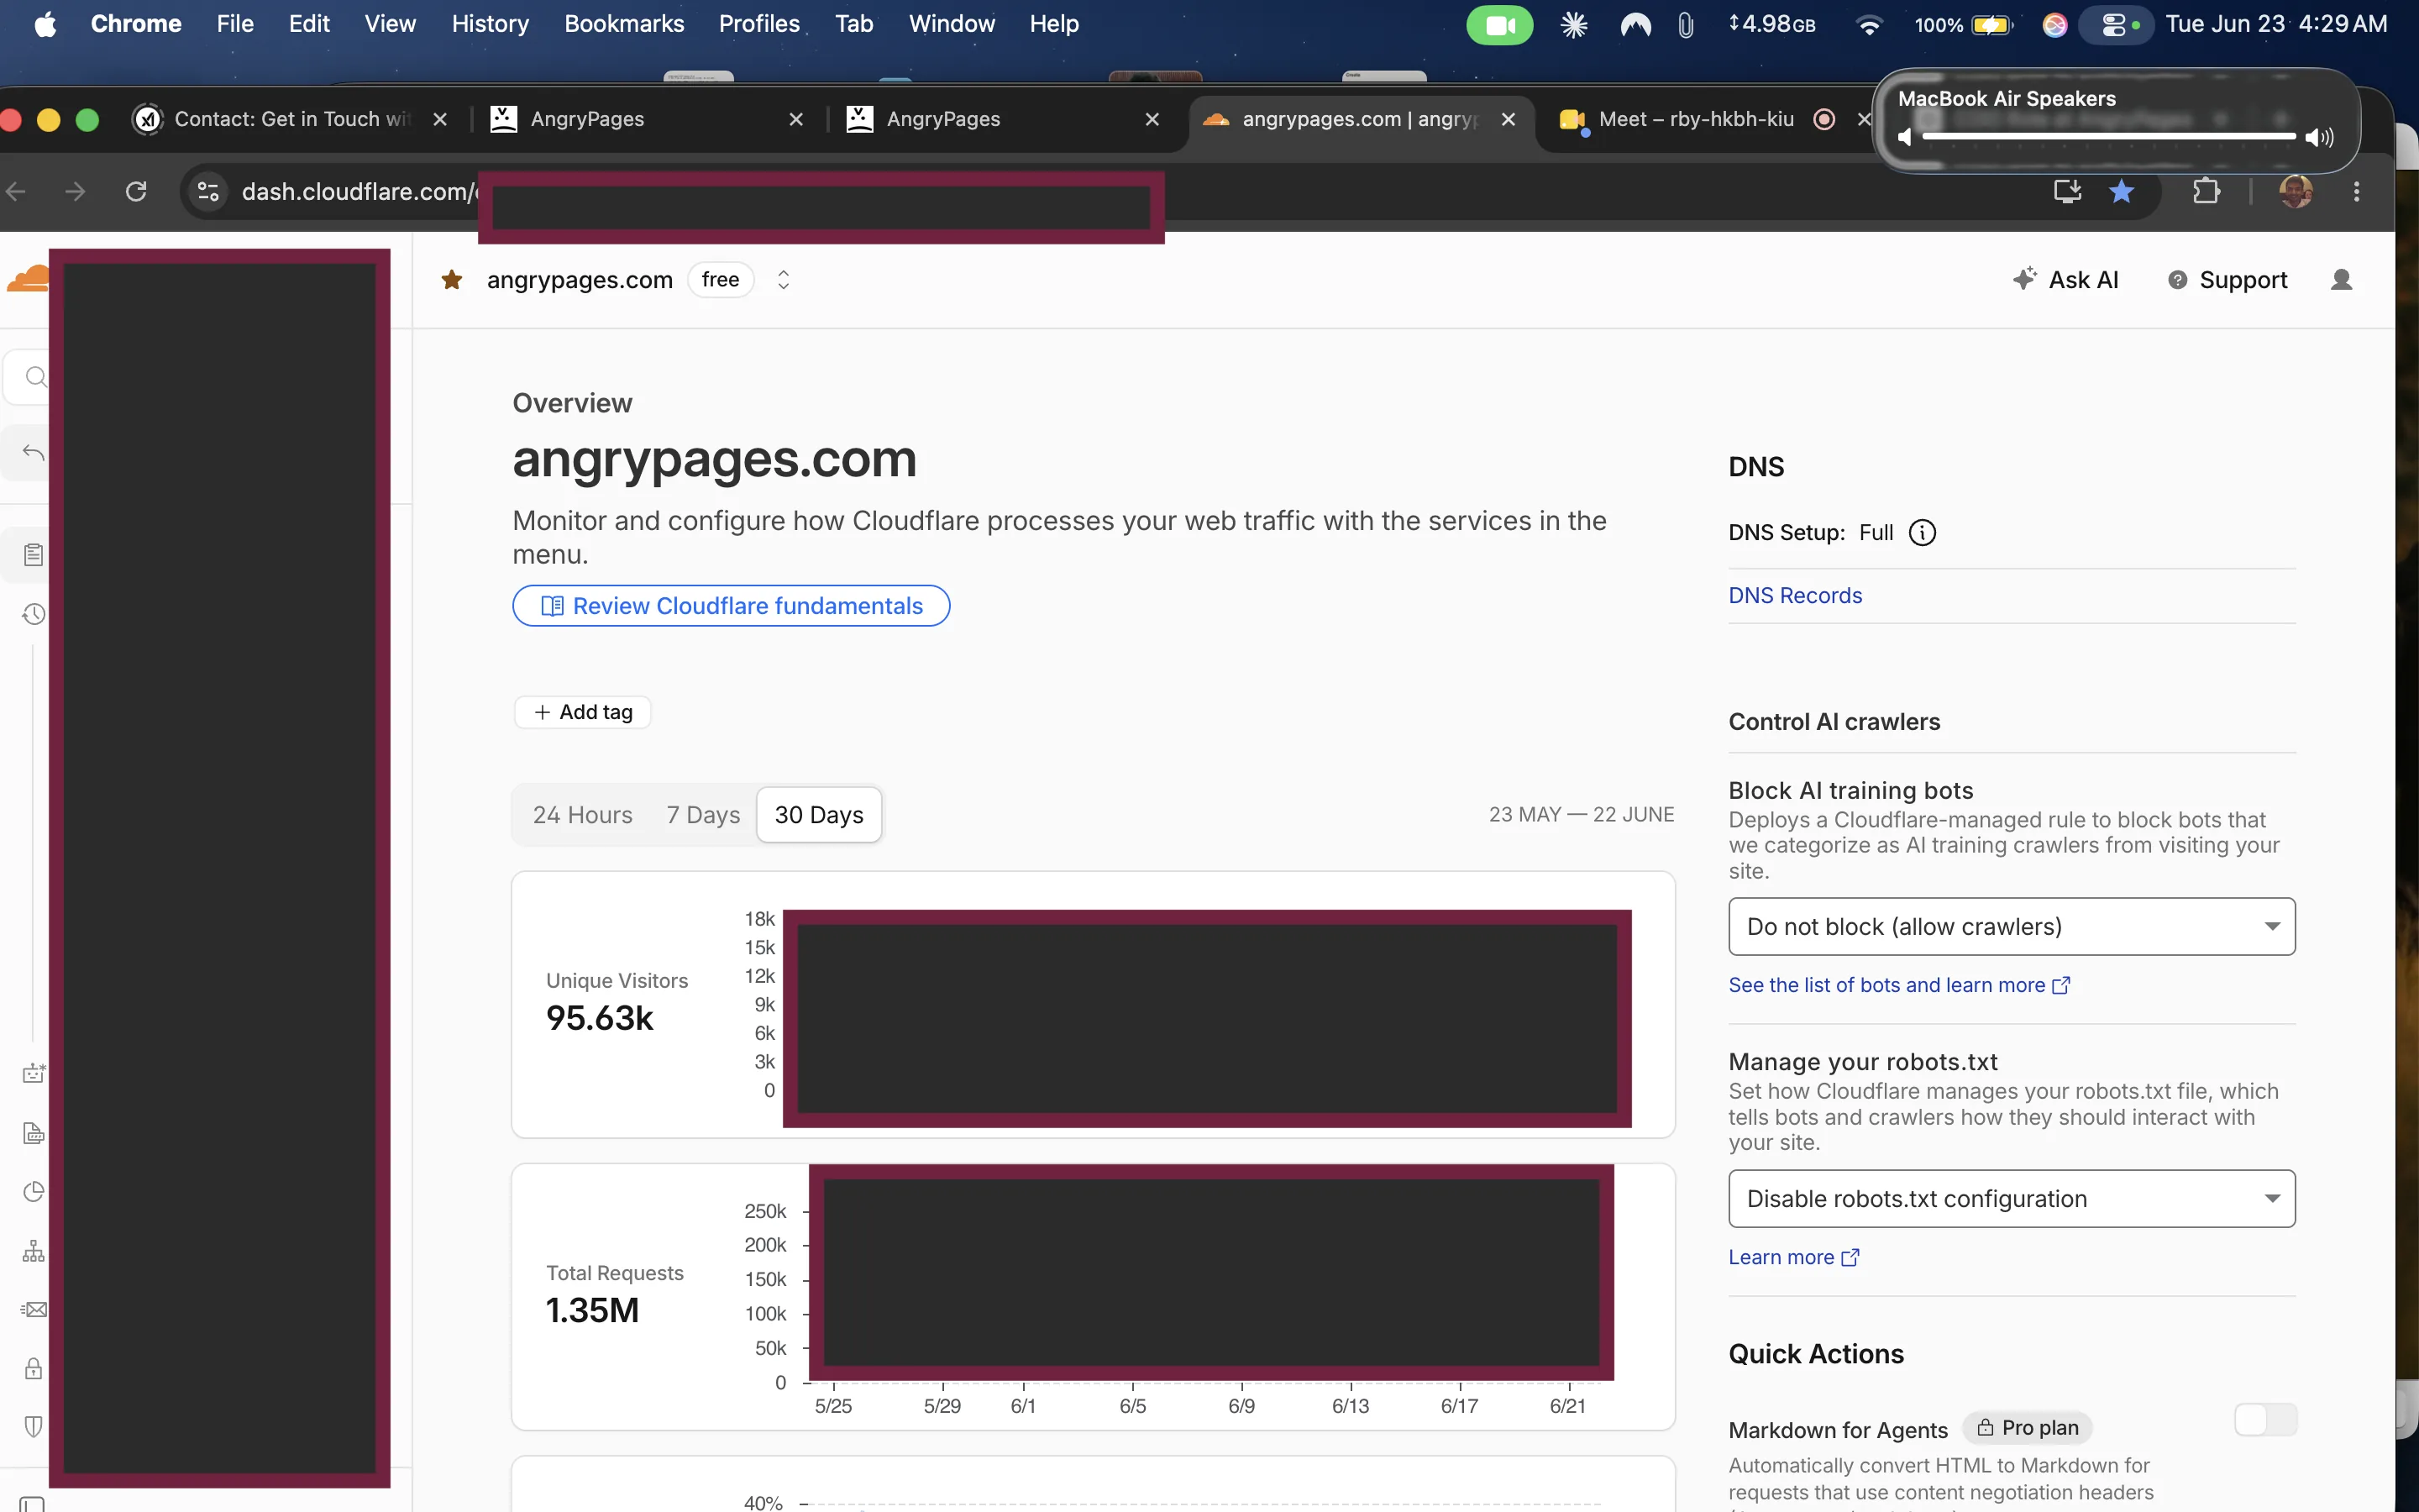
Task: Click the Add tag button
Action: pos(583,712)
